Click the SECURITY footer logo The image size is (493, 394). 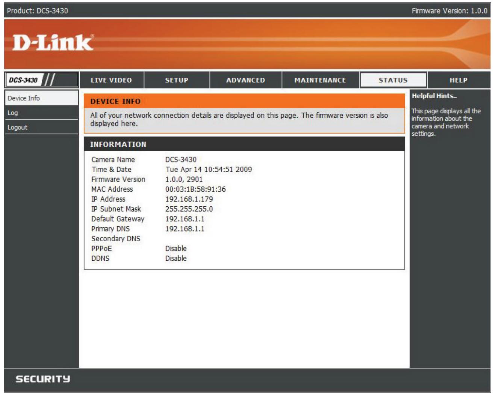click(43, 379)
